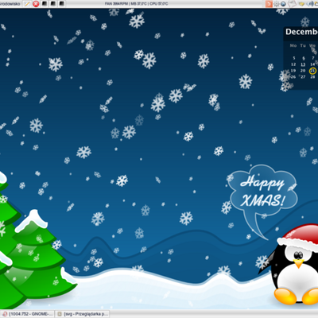The height and width of the screenshot is (318, 318).
Task: Select day 19 in the calendar
Action: 293,71
